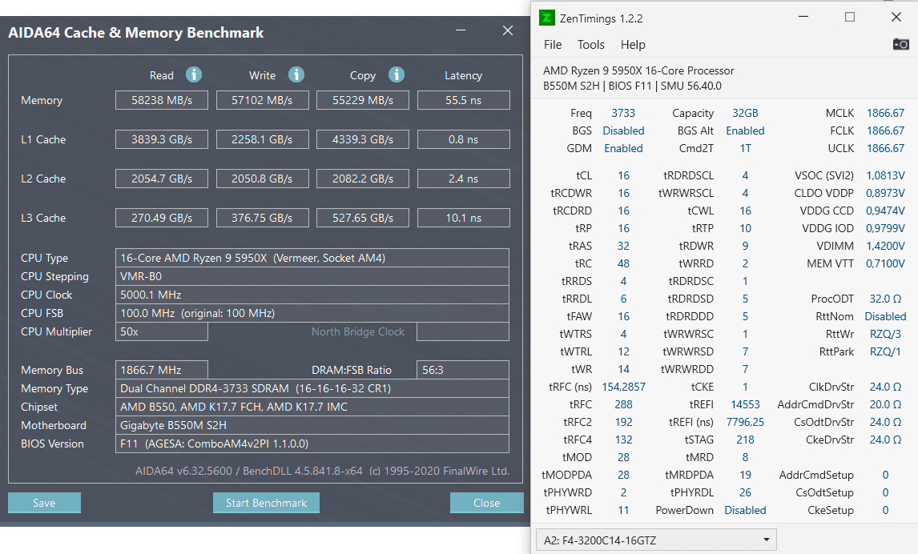Image resolution: width=918 pixels, height=554 pixels.
Task: Click the FCLK value 1866.67
Action: coord(885,130)
